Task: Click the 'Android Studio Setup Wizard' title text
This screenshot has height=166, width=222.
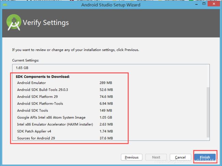Action: coord(111,5)
